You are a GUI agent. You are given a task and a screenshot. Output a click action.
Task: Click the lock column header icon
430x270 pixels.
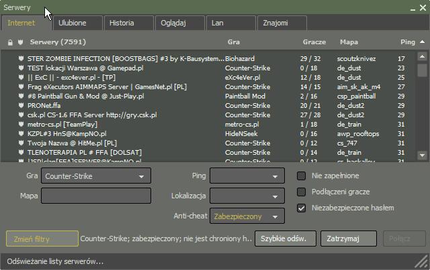10,42
